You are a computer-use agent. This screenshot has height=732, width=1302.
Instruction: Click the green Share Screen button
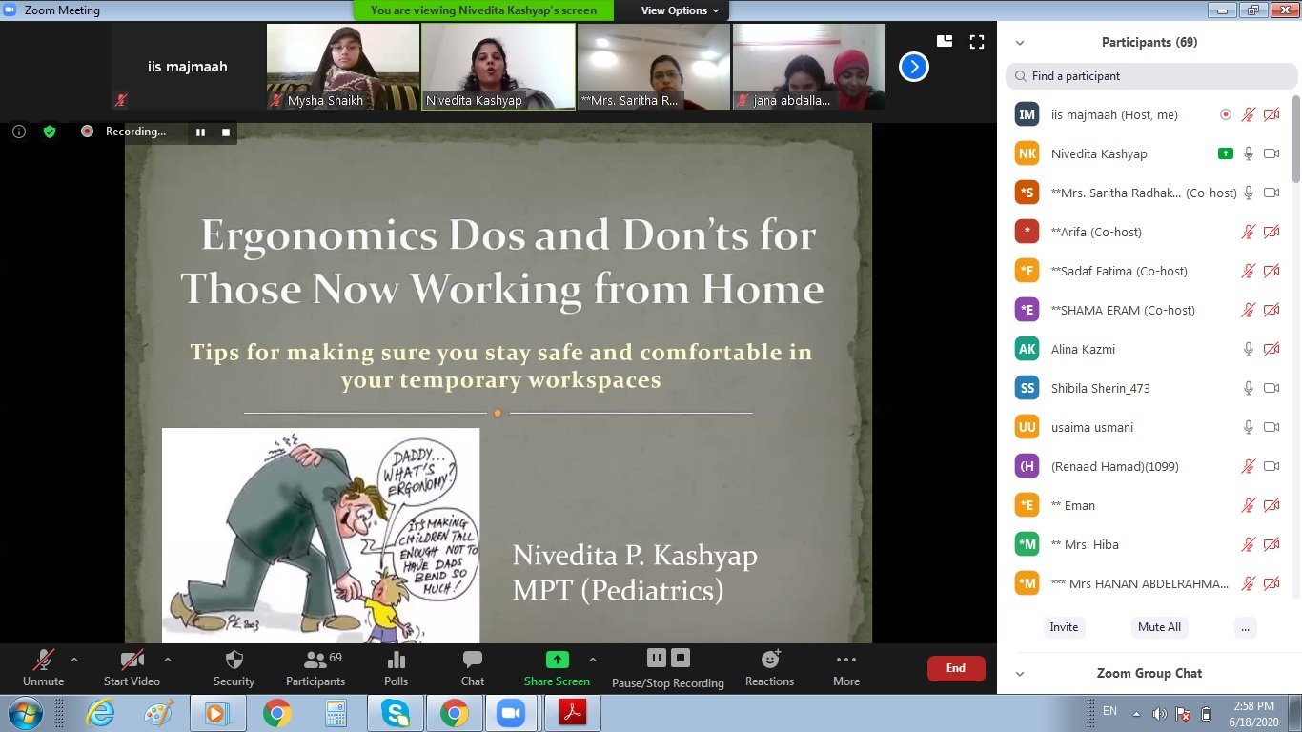point(557,667)
